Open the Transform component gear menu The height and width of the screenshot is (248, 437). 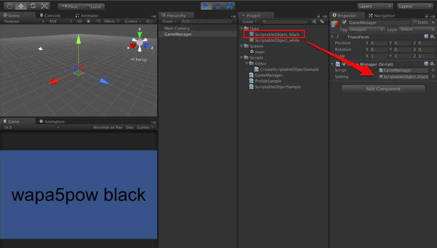tap(432, 37)
